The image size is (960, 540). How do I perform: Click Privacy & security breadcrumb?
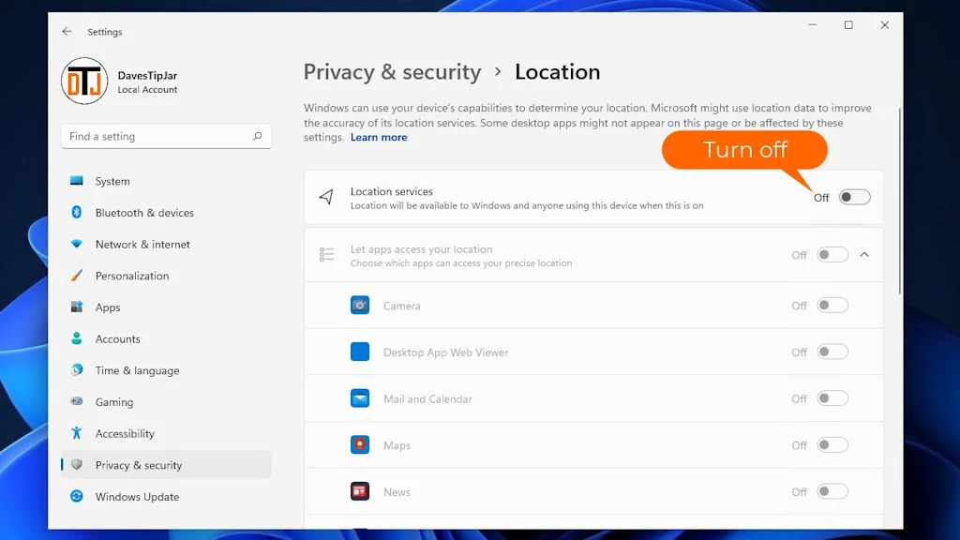393,71
